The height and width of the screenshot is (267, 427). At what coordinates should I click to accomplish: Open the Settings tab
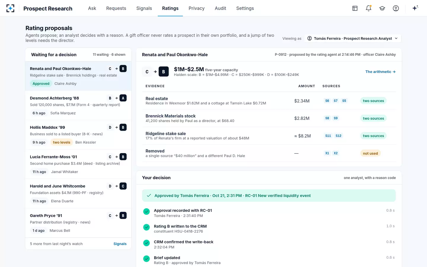coord(245,8)
